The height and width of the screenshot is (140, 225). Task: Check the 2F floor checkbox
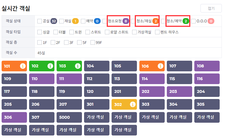pyautogui.click(x=53, y=43)
